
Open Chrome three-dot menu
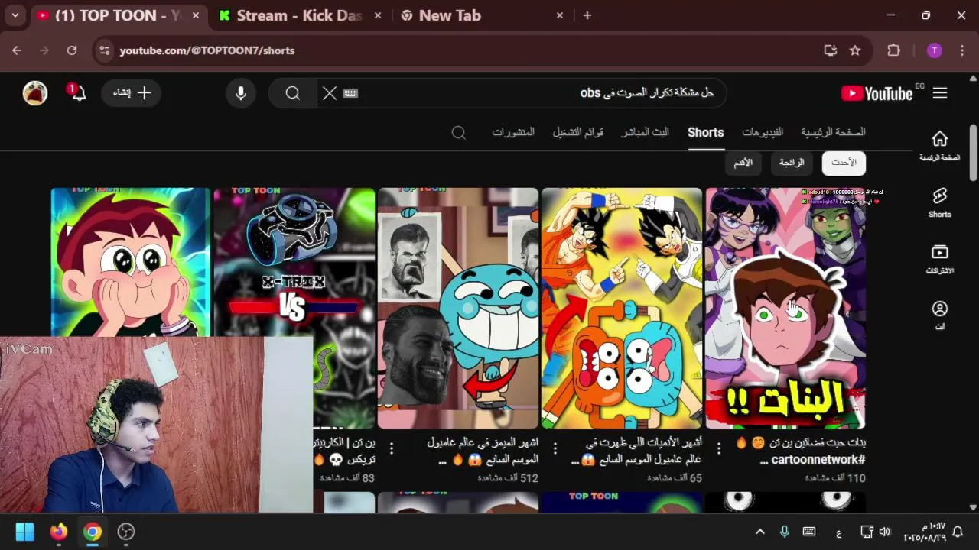click(x=963, y=50)
